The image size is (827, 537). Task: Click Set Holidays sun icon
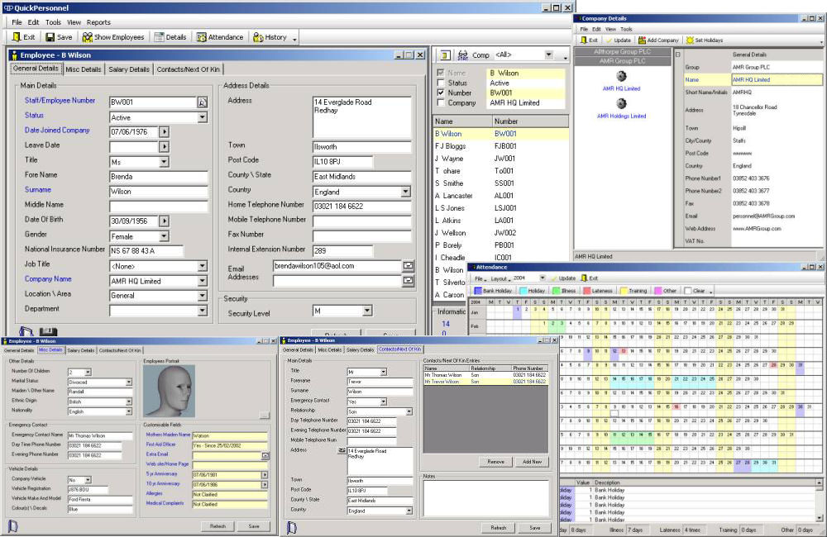coord(689,40)
